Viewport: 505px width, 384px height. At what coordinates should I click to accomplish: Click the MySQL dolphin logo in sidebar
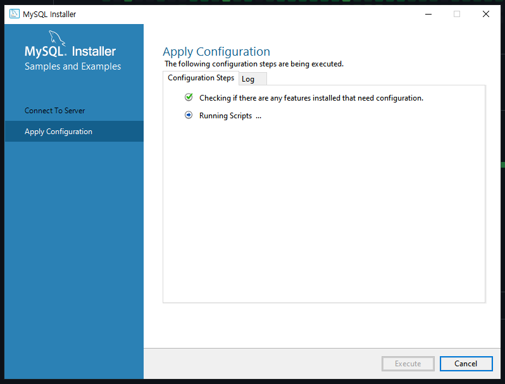point(57,39)
